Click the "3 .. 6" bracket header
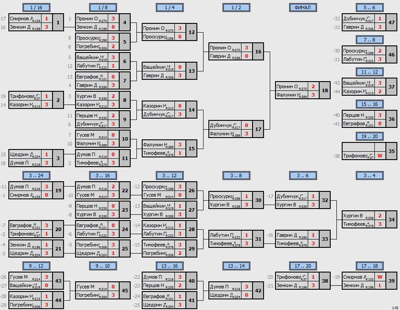Screen dimensions: 400x310 pyautogui.click(x=303, y=176)
